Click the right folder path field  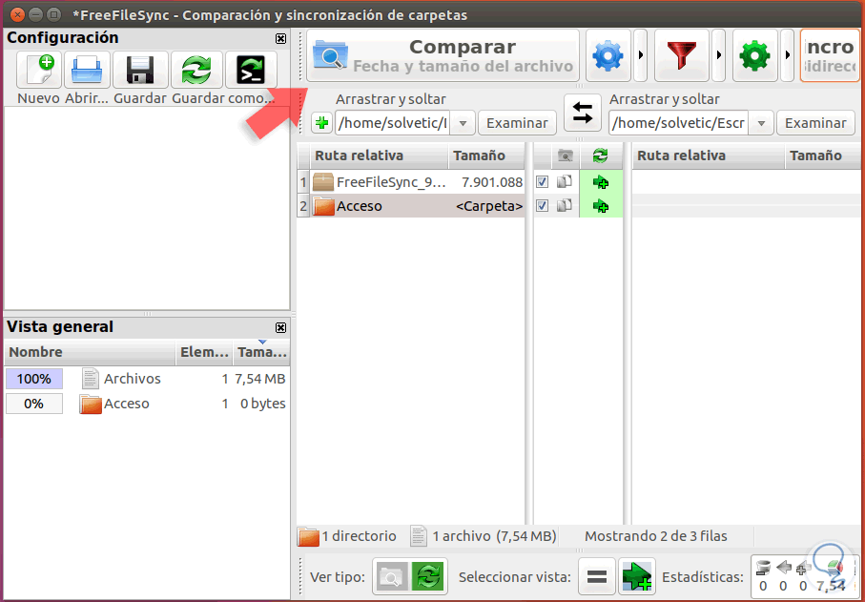click(x=678, y=122)
